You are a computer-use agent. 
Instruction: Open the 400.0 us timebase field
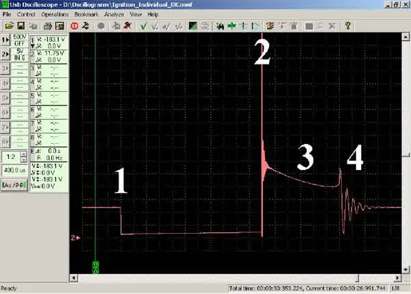pyautogui.click(x=14, y=170)
